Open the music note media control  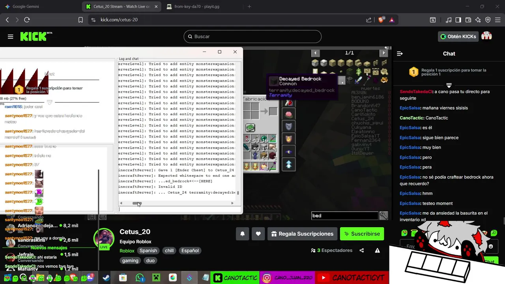click(449, 20)
